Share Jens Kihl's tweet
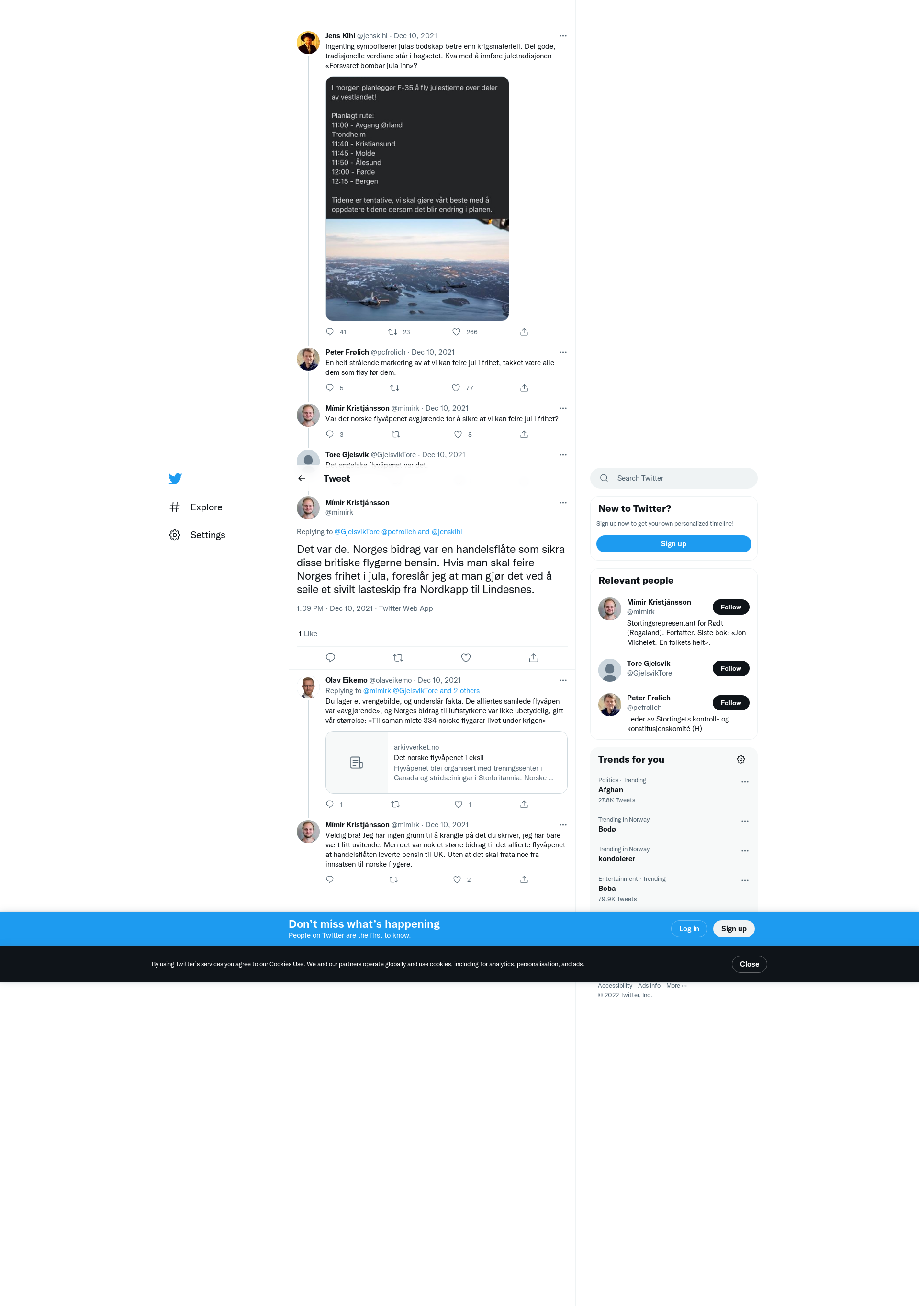 pyautogui.click(x=524, y=332)
